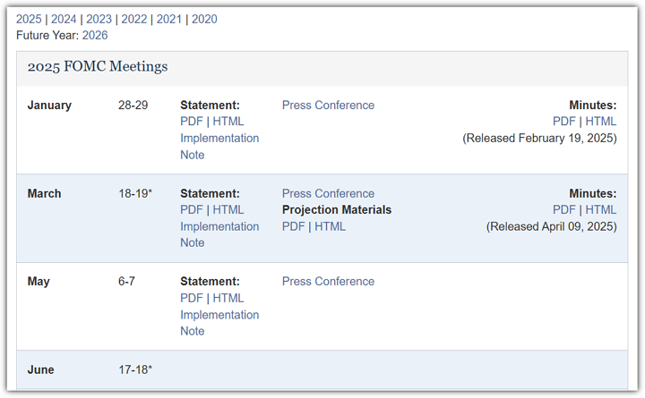
Task: Open the 2020 year link
Action: (x=204, y=19)
